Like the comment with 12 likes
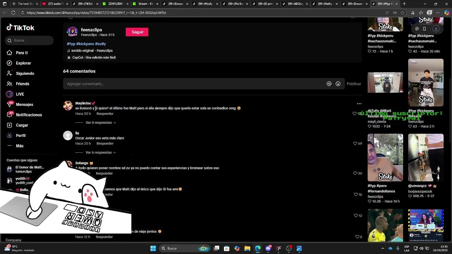The image size is (452, 254). coord(356,216)
